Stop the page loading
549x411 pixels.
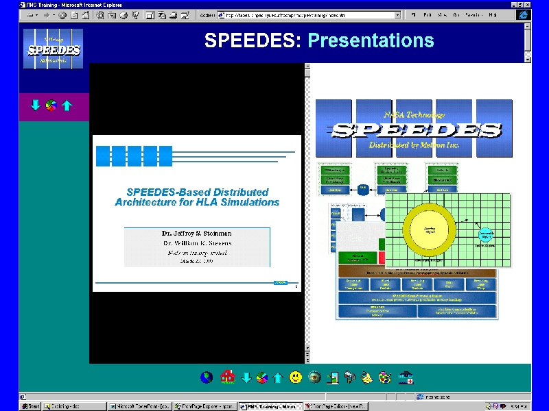(62, 15)
